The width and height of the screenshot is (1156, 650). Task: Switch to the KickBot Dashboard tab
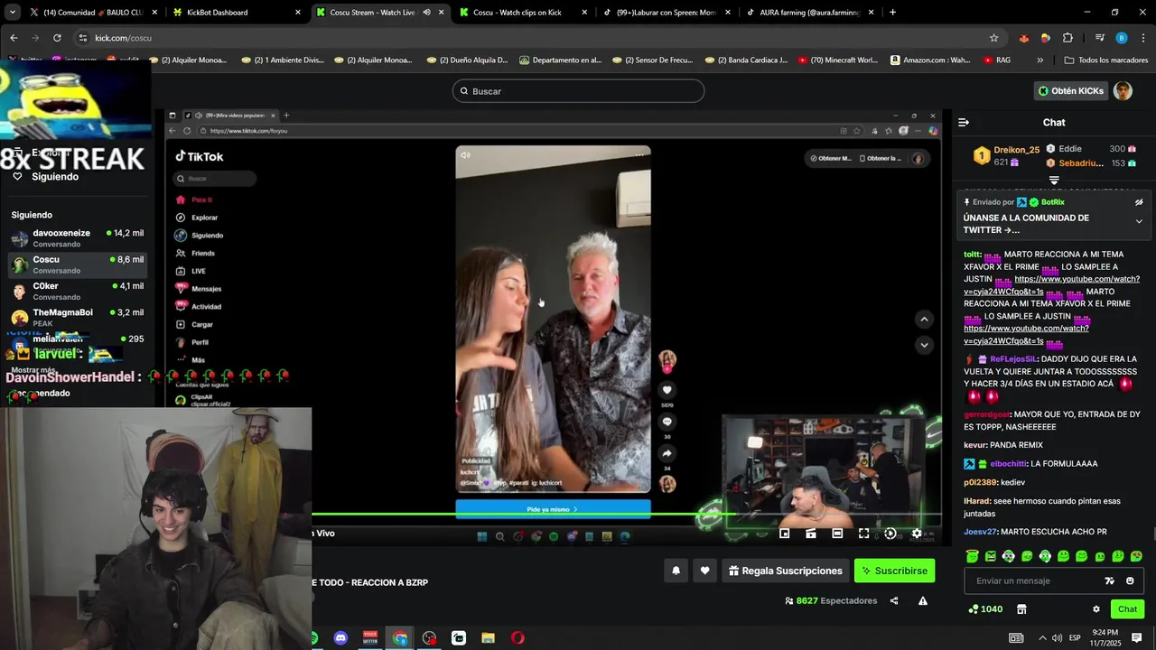click(x=235, y=13)
